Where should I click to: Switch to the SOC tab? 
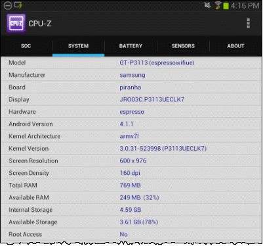[26, 46]
